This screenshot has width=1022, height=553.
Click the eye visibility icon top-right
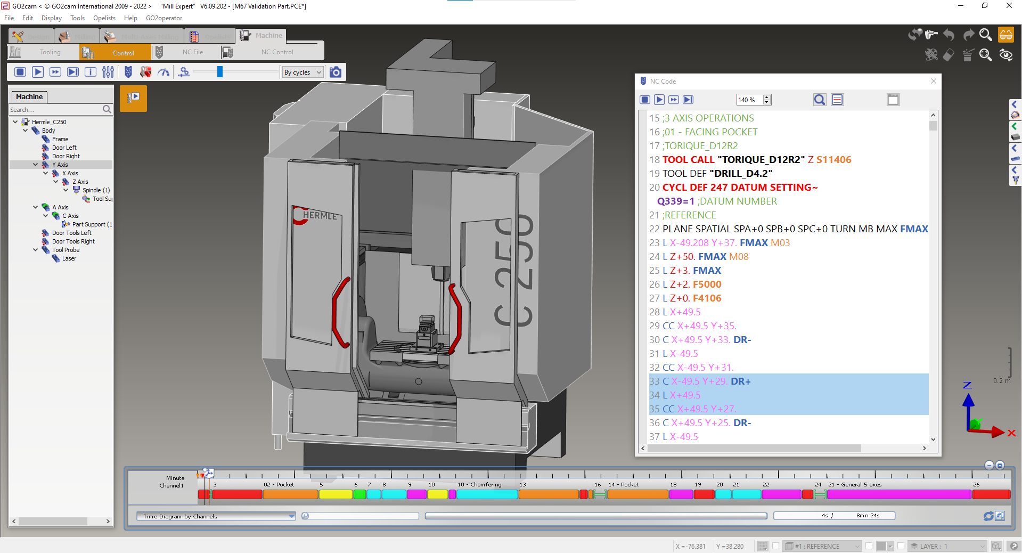point(1005,55)
